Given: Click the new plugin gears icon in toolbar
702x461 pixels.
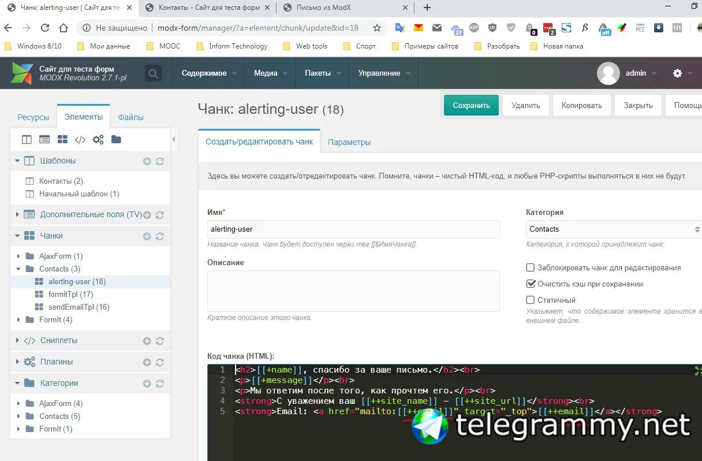Looking at the screenshot, I should coord(98,139).
